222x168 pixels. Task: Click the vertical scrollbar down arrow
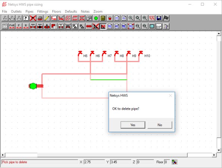[219, 150]
